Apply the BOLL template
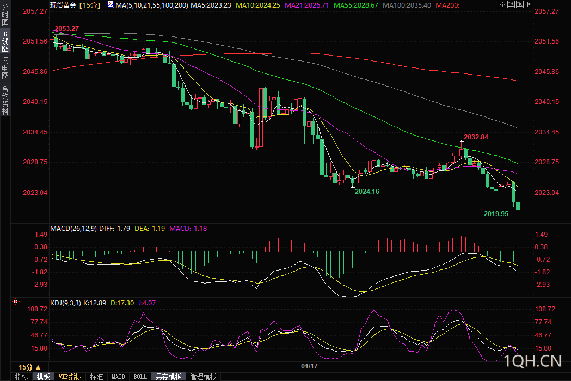The height and width of the screenshot is (381, 571). pyautogui.click(x=140, y=377)
